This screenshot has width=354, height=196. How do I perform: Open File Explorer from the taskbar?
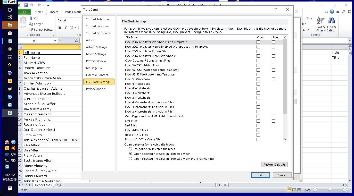point(10,25)
